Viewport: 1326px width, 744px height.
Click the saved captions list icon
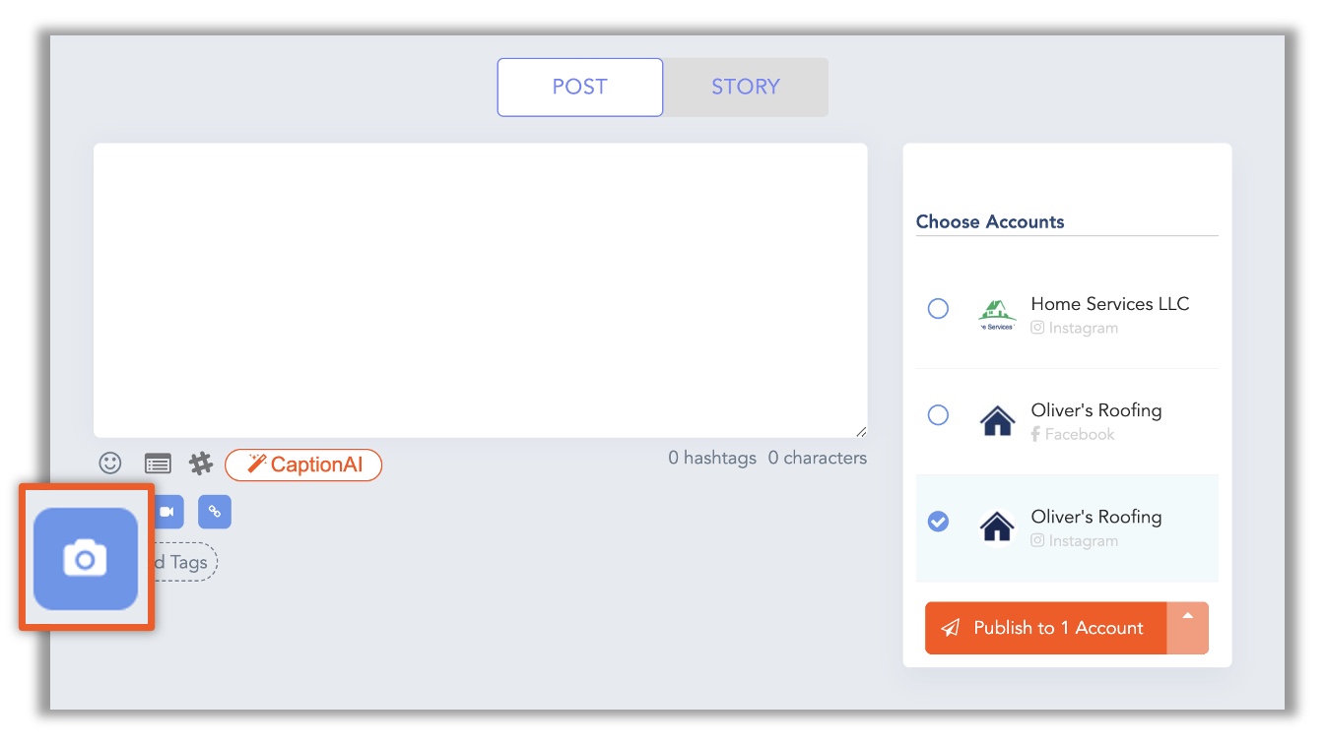[158, 464]
